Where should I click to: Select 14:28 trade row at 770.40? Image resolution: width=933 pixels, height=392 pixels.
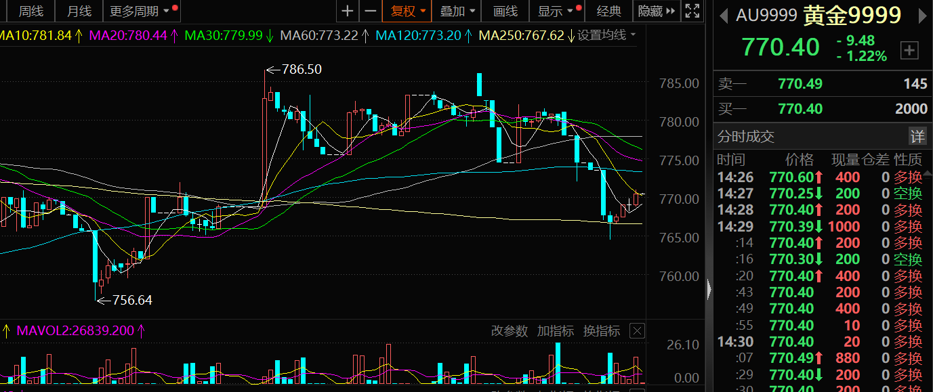[x=820, y=210]
